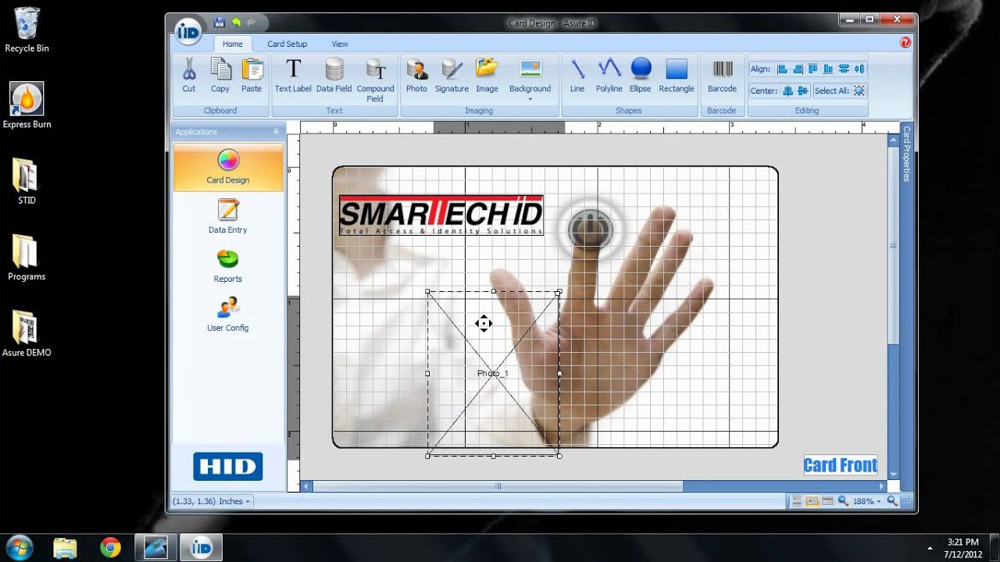Select the Photo_1 placeholder on the card

click(493, 373)
